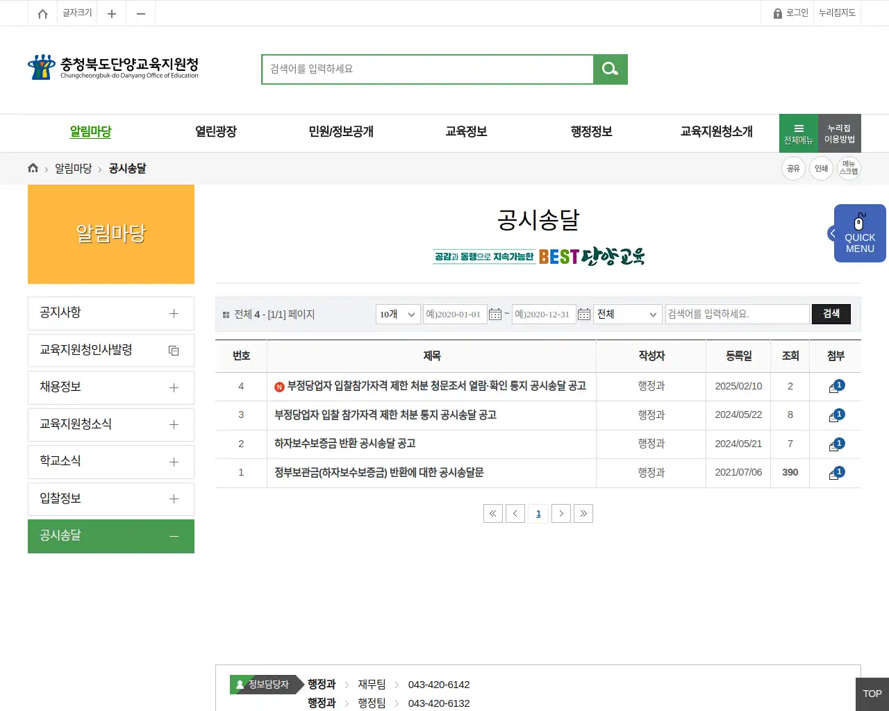Open the 10개 items-per-page dropdown
This screenshot has width=889, height=711.
point(399,315)
